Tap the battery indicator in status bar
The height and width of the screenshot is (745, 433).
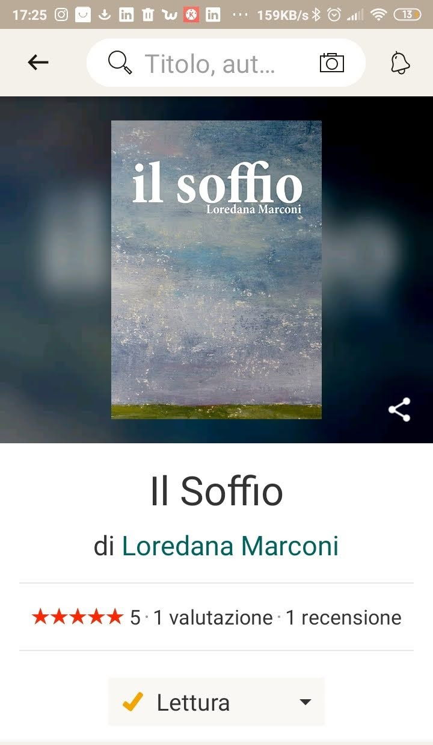tap(407, 15)
